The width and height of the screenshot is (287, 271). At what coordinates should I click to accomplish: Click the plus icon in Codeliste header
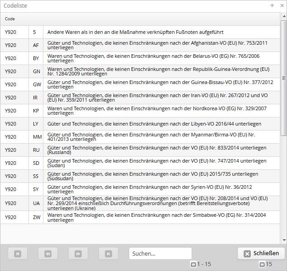tap(272, 5)
